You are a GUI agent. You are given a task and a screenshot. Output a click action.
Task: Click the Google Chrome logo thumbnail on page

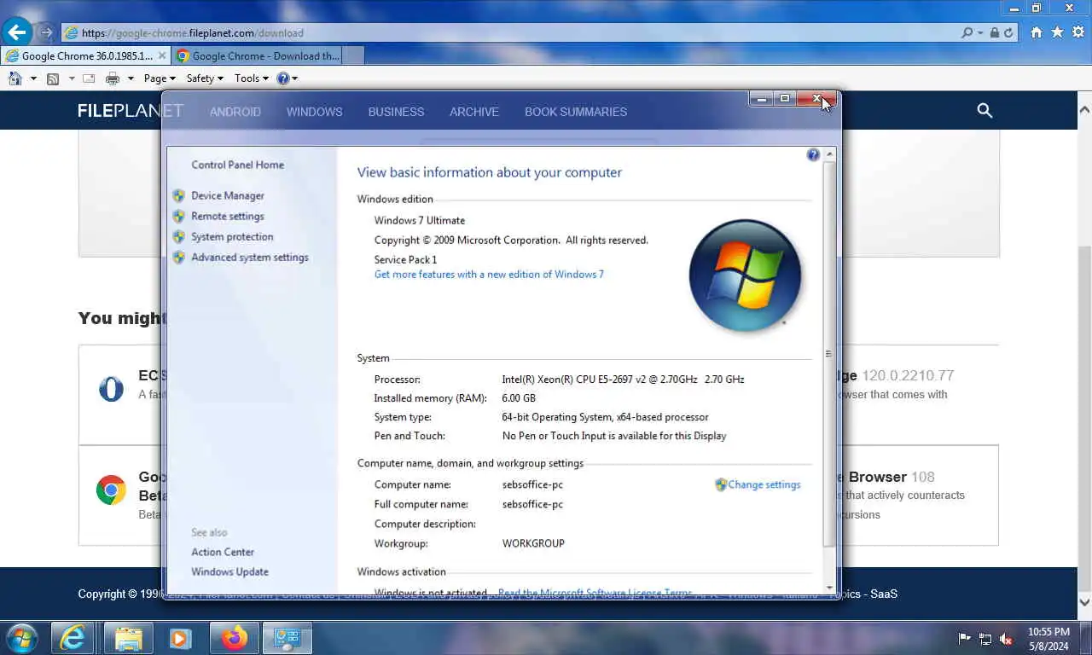pos(111,490)
